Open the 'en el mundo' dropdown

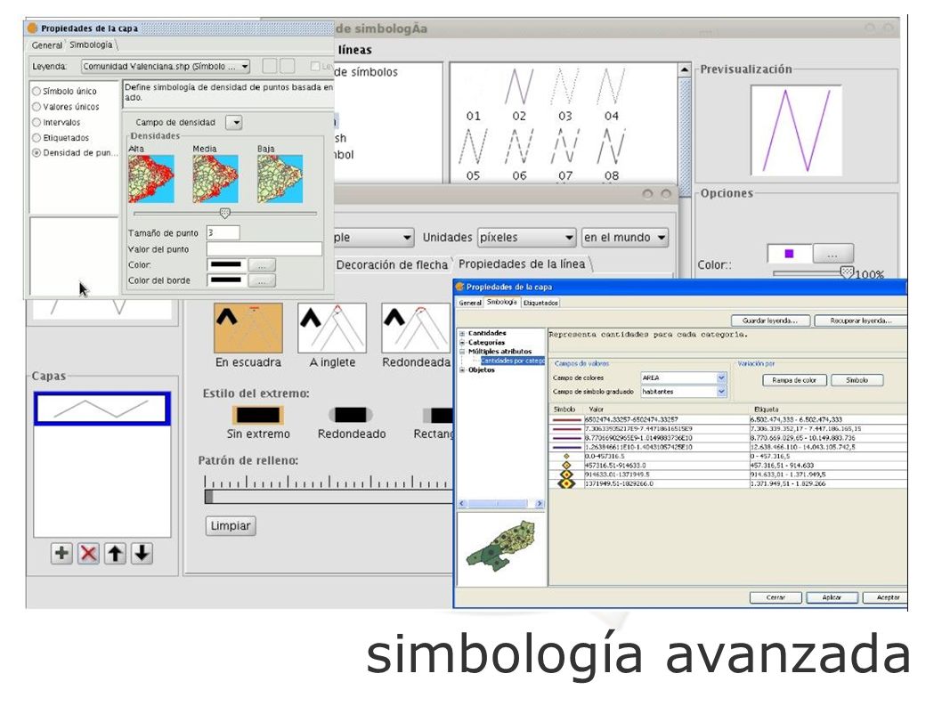pyautogui.click(x=625, y=238)
